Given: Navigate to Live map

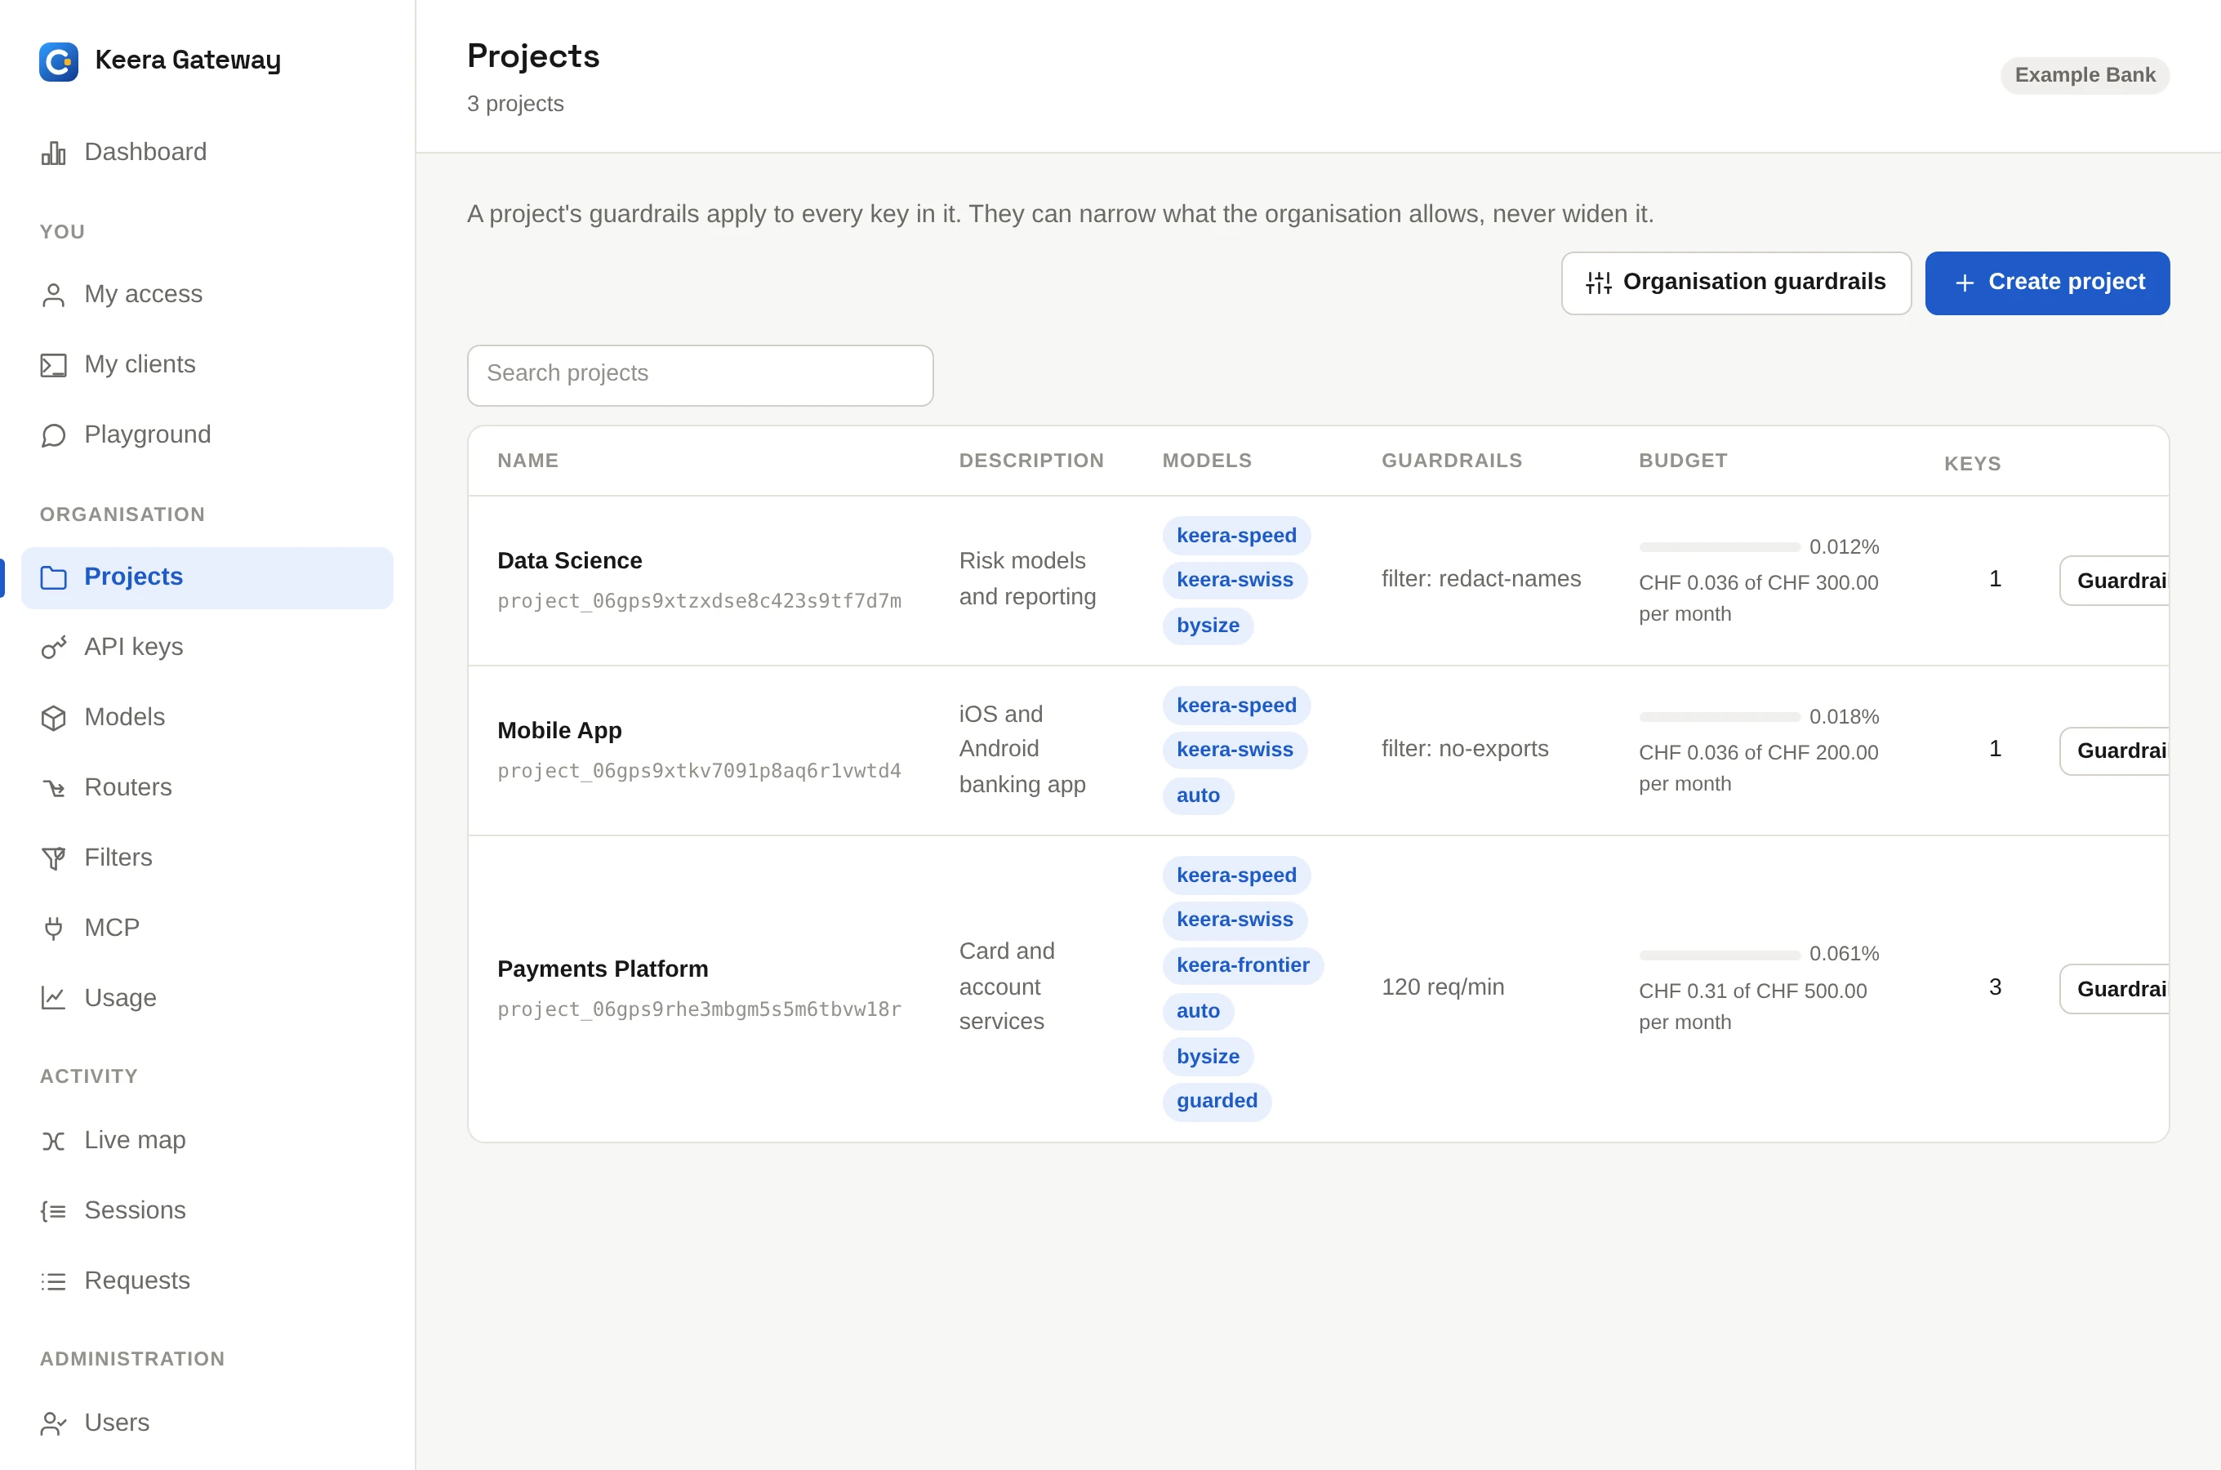Looking at the screenshot, I should (207, 1141).
